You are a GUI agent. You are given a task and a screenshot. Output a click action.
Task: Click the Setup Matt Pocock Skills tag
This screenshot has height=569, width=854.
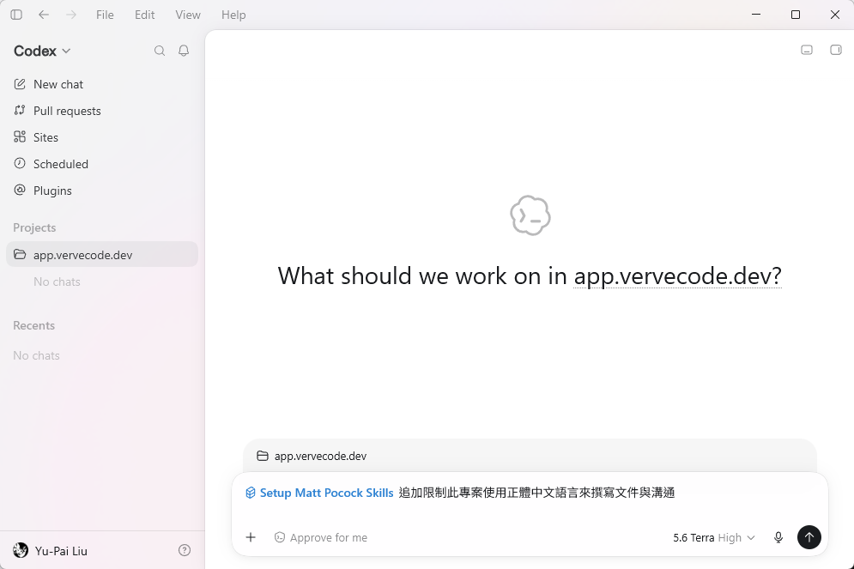(319, 493)
